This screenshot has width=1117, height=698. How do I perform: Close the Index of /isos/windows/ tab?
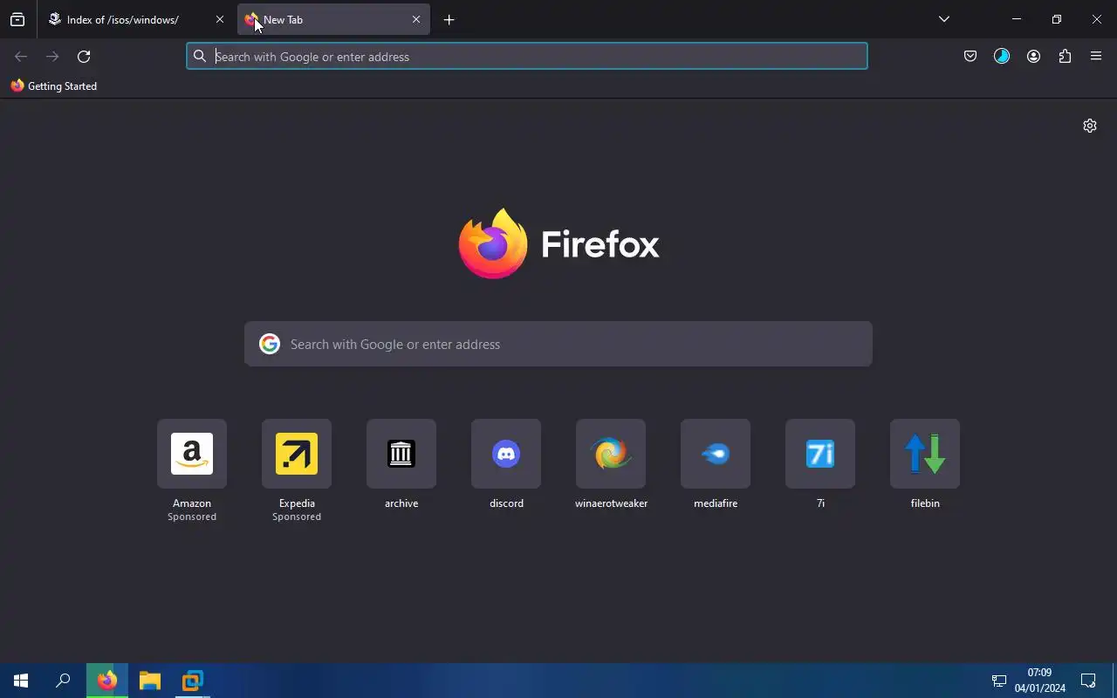[220, 19]
